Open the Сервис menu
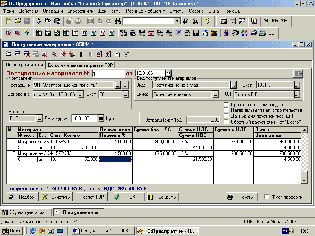The height and width of the screenshot is (236, 315). click(x=196, y=11)
